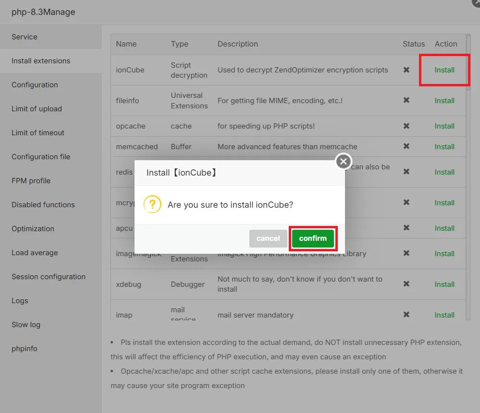The height and width of the screenshot is (413, 480).
Task: Click the status cross icon for imap
Action: 406,315
